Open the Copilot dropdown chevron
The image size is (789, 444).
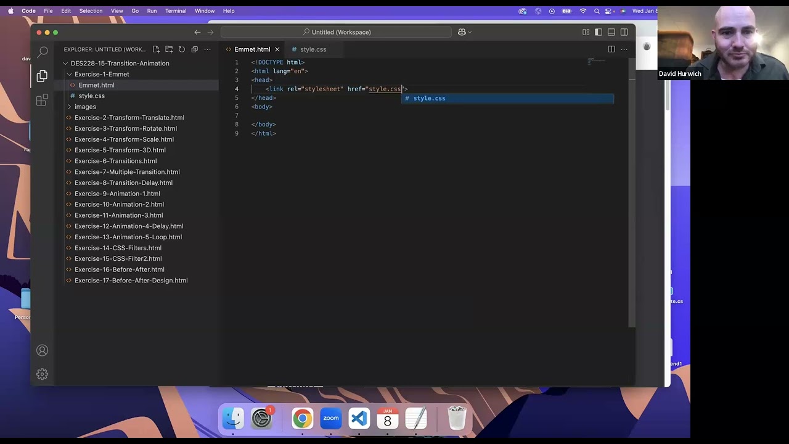[x=470, y=32]
